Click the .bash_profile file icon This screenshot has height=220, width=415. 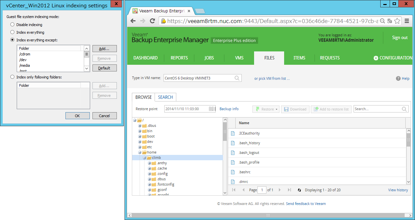(233, 162)
